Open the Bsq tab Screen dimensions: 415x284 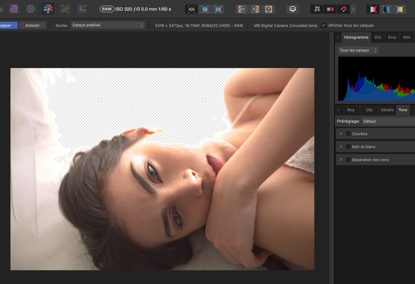point(351,110)
